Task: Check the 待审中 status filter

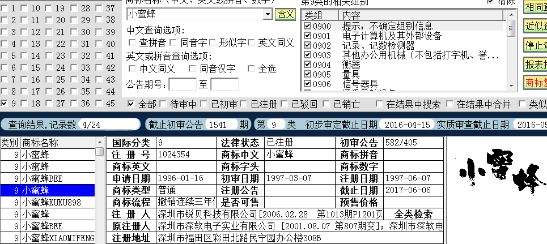Action: tap(163, 104)
